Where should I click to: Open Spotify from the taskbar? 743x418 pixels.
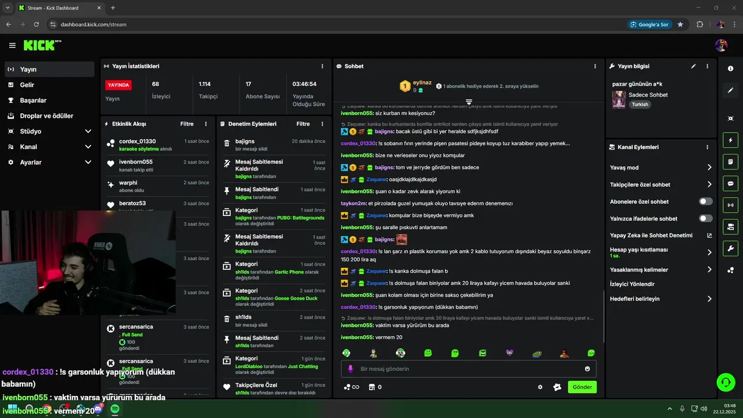115,409
